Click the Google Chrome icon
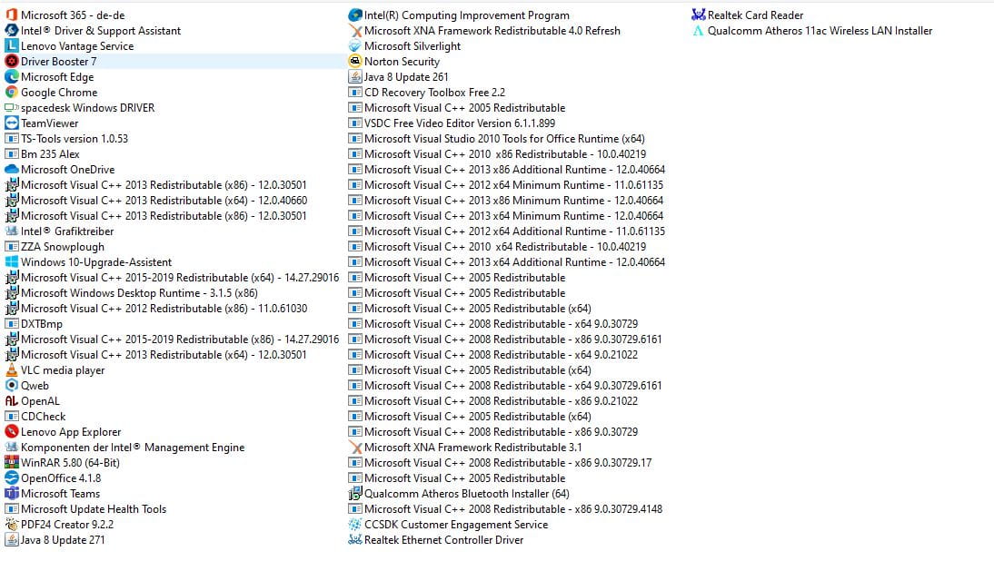994x561 pixels. point(12,93)
